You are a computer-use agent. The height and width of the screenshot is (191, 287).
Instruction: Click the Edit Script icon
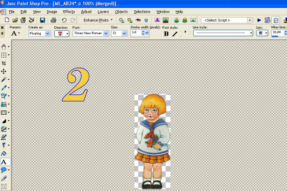tap(267, 20)
